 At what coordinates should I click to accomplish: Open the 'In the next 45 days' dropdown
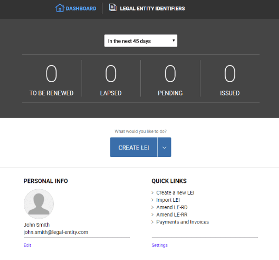pyautogui.click(x=141, y=41)
